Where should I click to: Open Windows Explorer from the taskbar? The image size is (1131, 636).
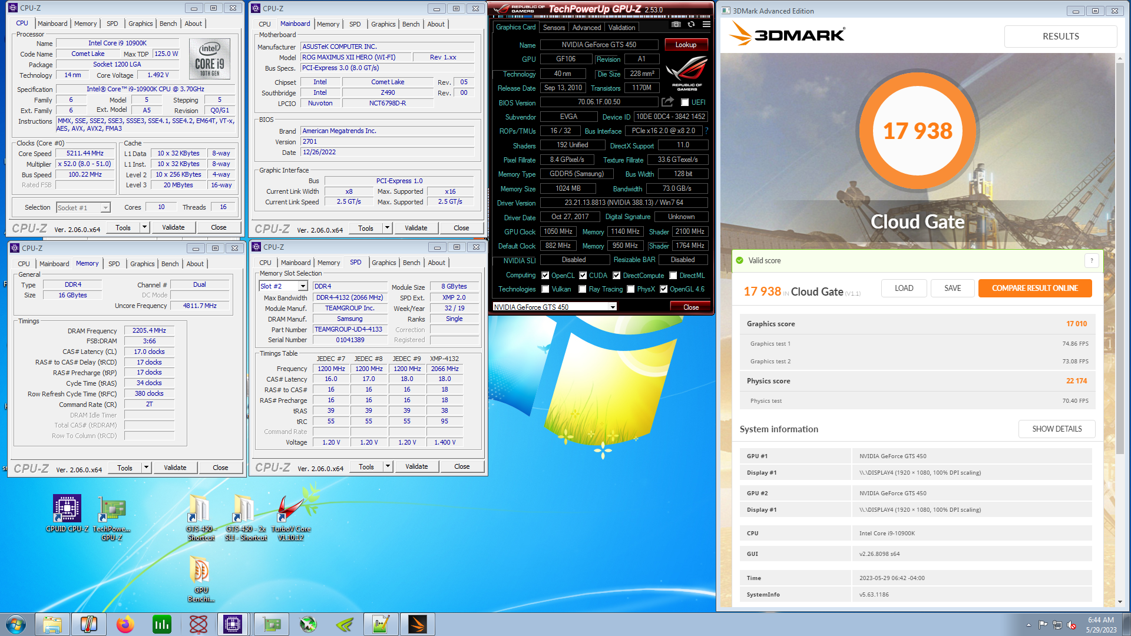(52, 624)
